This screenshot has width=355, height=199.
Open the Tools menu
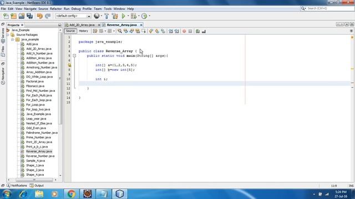pos(108,9)
